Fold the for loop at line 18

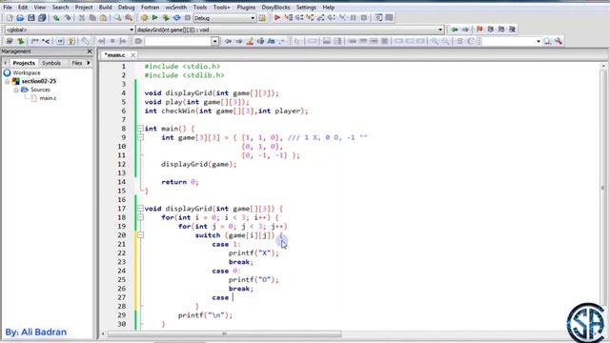pos(140,217)
